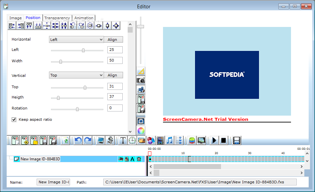The width and height of the screenshot is (315, 192).
Task: Click the yellow ruler triangle icon
Action: click(x=141, y=71)
